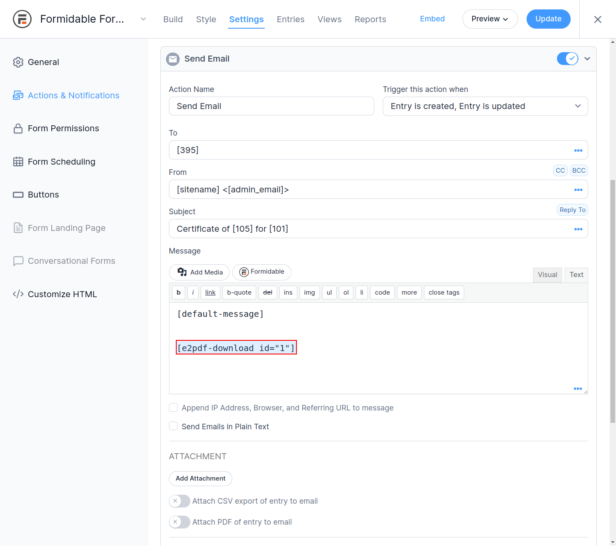
Task: Open the Preview dropdown button
Action: click(490, 19)
